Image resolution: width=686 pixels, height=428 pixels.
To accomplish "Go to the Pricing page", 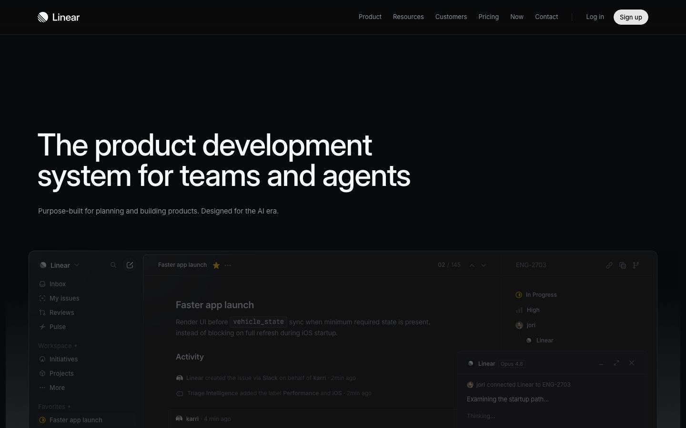I will click(488, 17).
